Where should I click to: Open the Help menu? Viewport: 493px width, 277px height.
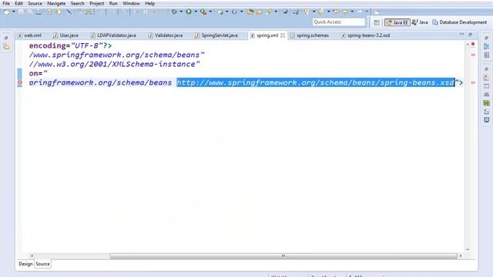149,3
